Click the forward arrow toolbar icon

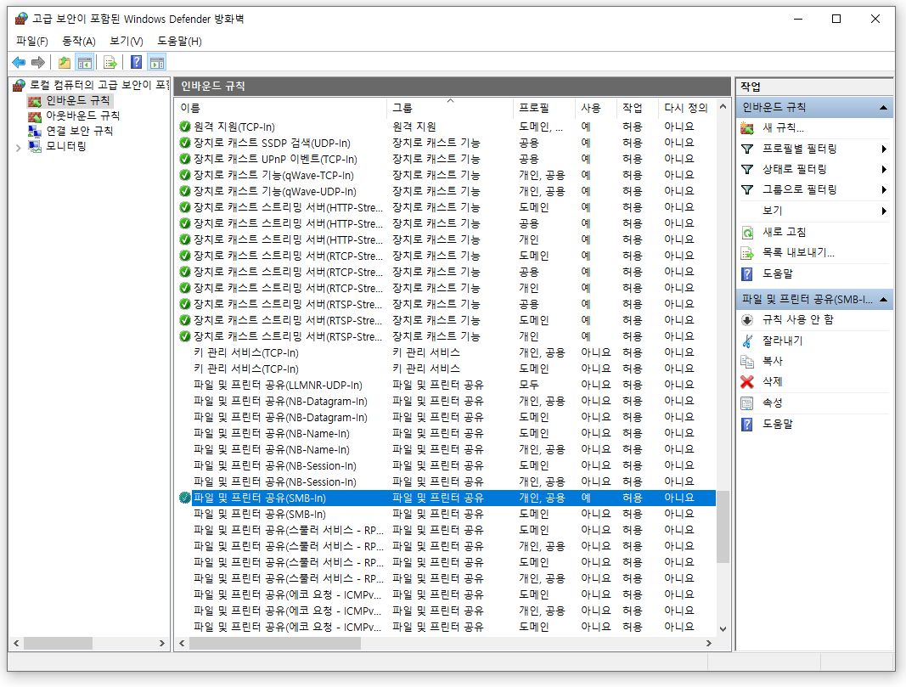tap(38, 62)
